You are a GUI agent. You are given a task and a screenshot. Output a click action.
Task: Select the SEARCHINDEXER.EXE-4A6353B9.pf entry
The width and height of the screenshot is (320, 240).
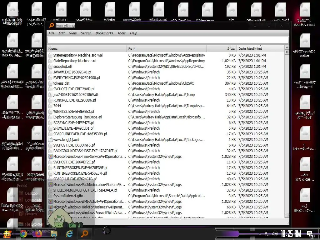coord(80,134)
